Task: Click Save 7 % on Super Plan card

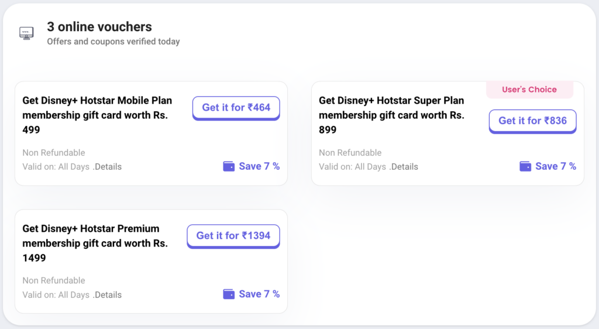Action: [556, 166]
